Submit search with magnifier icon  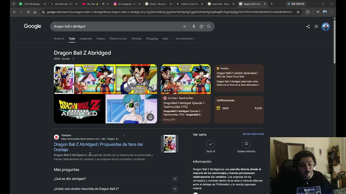pyautogui.click(x=209, y=26)
